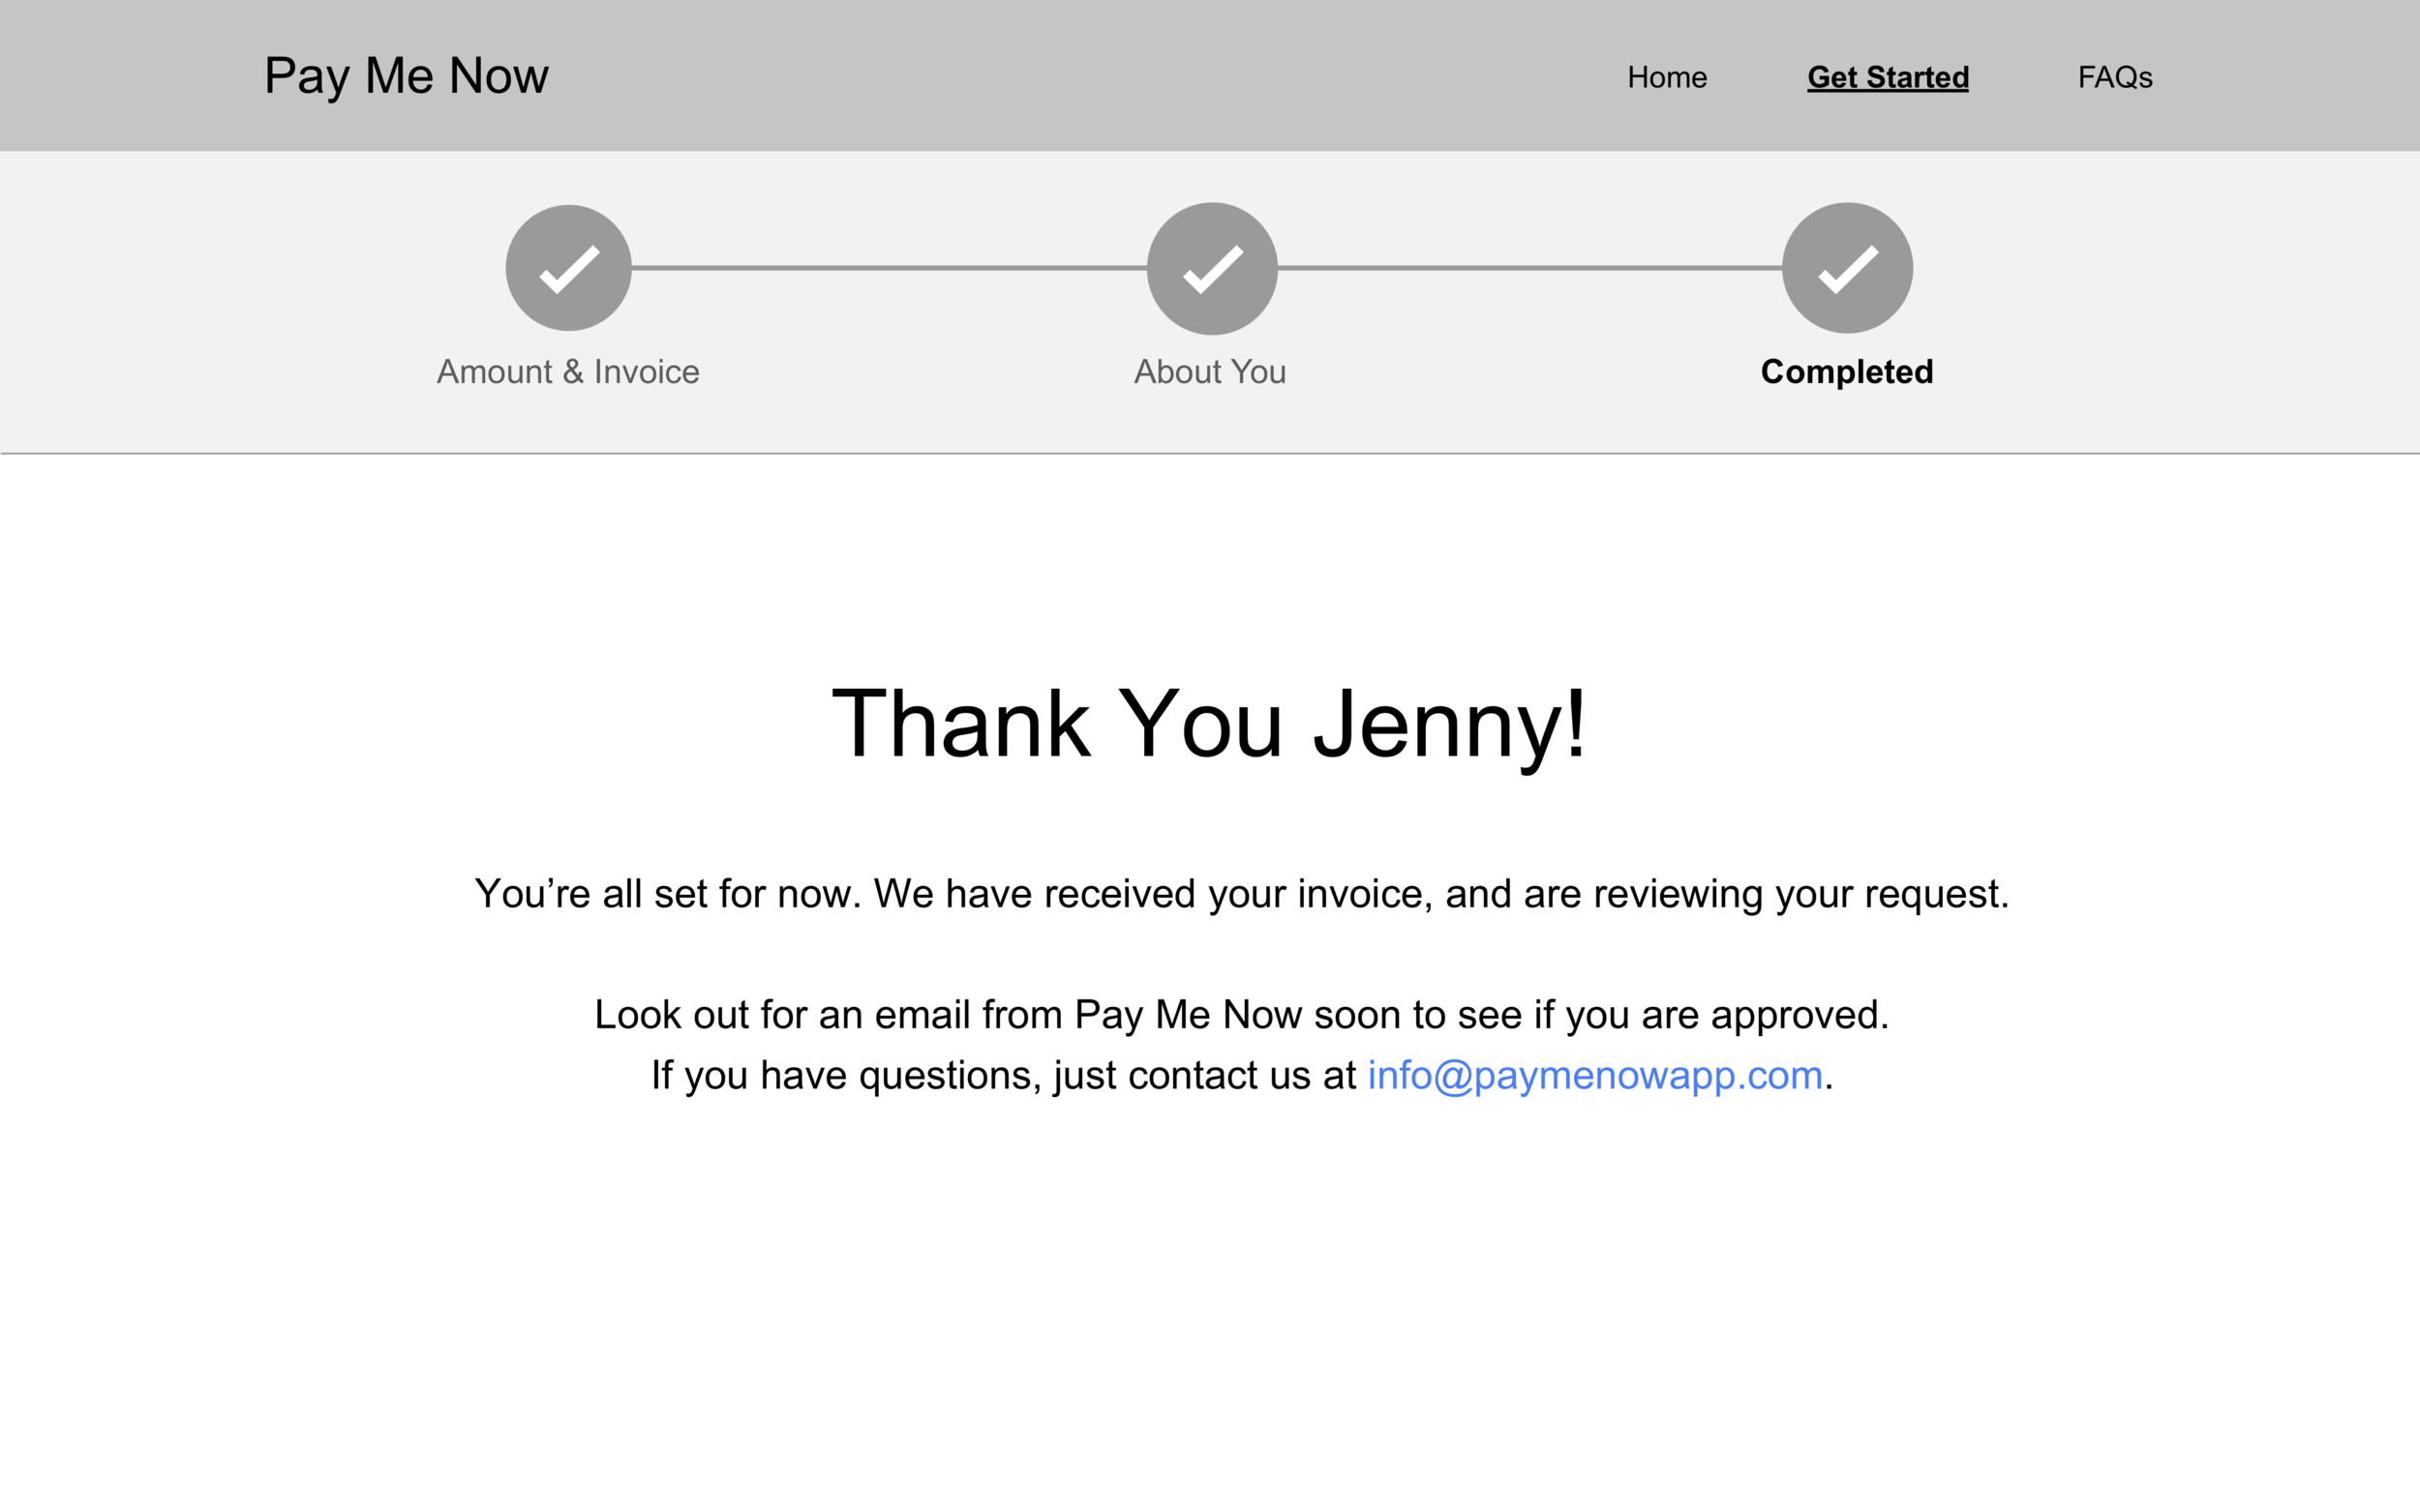The width and height of the screenshot is (2420, 1512).
Task: Click the About You step checkmark circle
Action: tap(1212, 268)
